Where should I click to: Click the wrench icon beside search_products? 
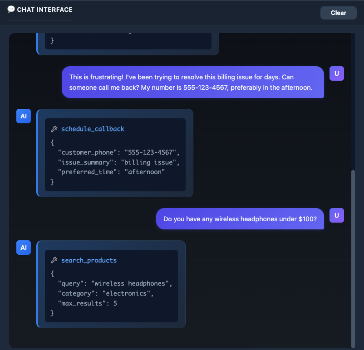pos(54,261)
